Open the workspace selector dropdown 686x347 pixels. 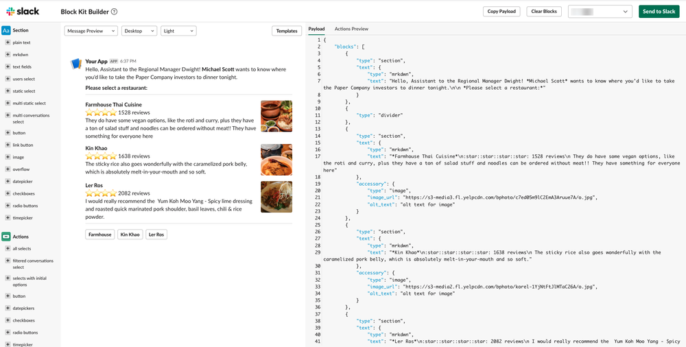click(600, 12)
